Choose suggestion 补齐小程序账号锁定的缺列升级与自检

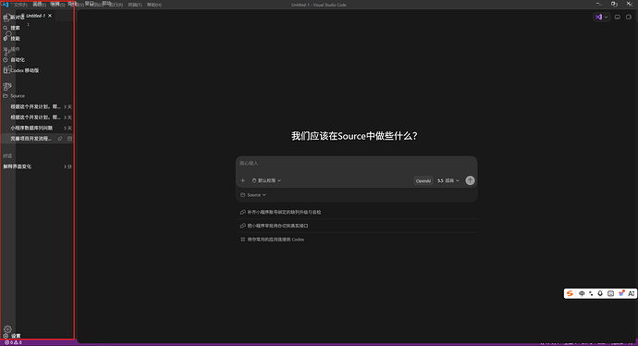(356, 212)
